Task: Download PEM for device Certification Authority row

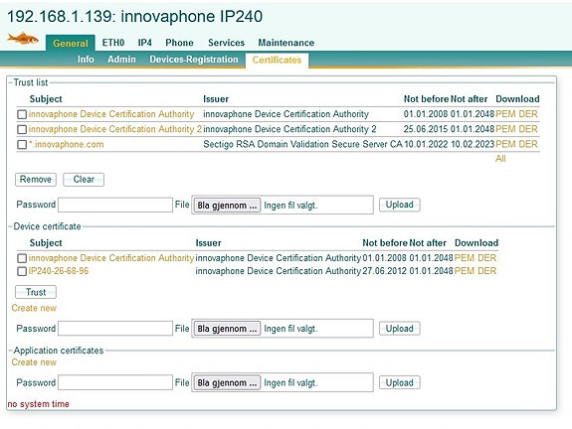Action: click(465, 258)
